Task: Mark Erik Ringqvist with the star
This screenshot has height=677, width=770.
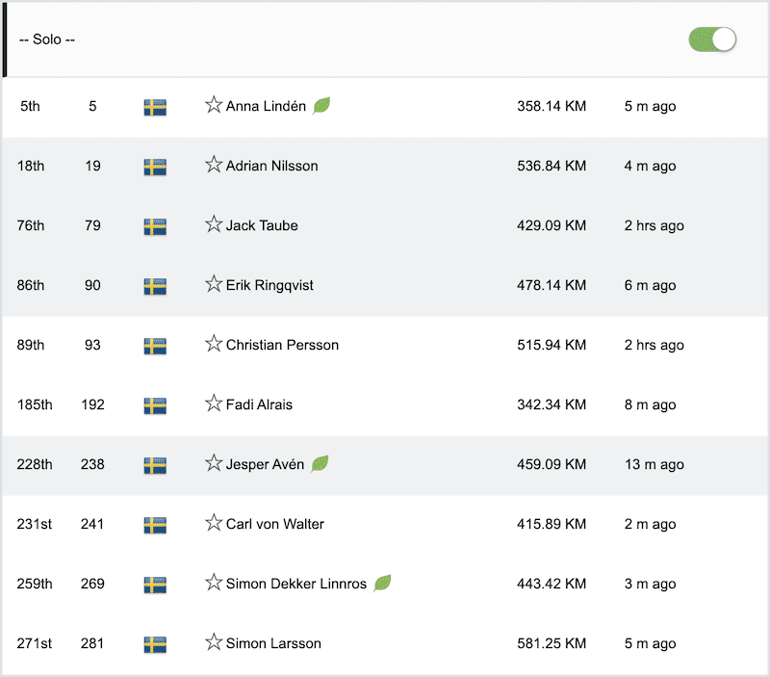Action: coord(214,283)
